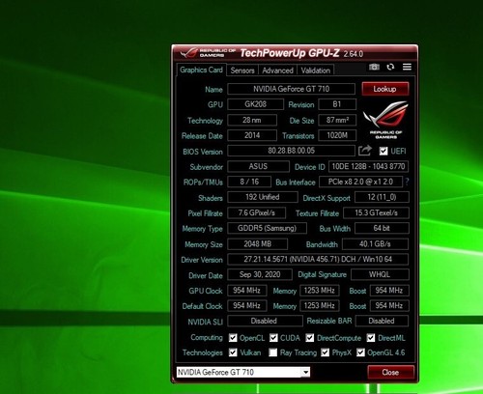Toggle the PhysX checkbox

[326, 352]
